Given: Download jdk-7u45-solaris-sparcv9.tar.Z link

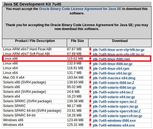Looking at the screenshot, I should coord(117,111).
